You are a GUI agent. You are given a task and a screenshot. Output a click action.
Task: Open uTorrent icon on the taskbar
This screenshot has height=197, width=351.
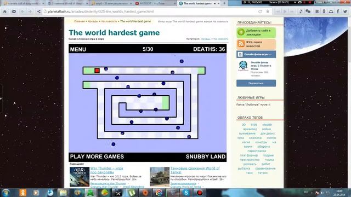click(132, 193)
